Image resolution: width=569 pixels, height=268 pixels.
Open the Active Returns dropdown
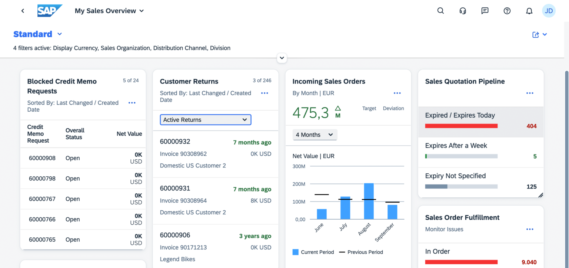pos(206,120)
